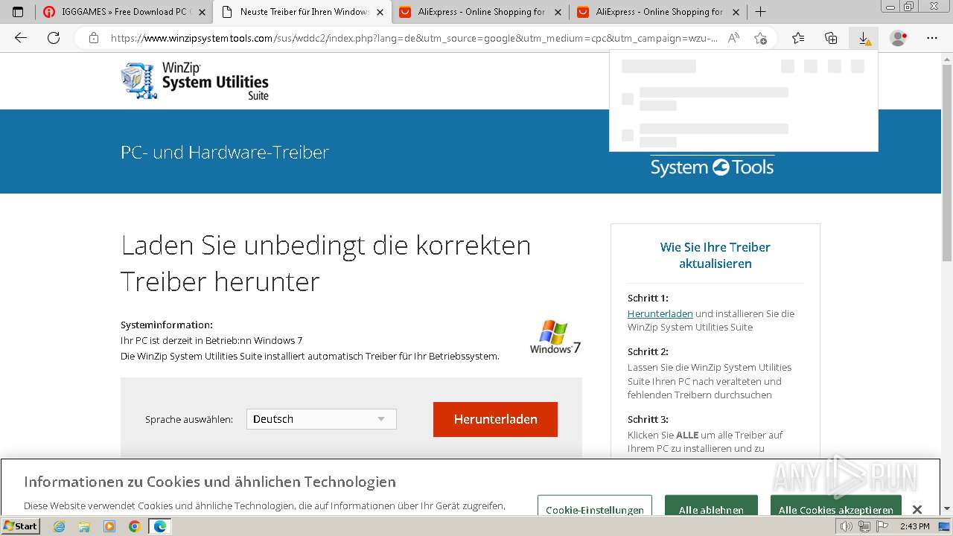Close the IGGGAMES tab

click(x=202, y=12)
